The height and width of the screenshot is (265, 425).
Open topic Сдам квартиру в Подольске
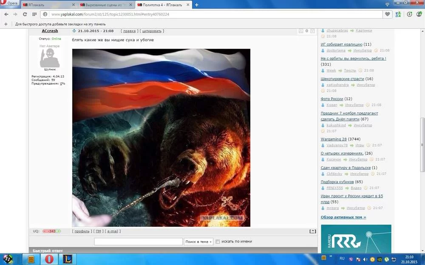(346, 167)
